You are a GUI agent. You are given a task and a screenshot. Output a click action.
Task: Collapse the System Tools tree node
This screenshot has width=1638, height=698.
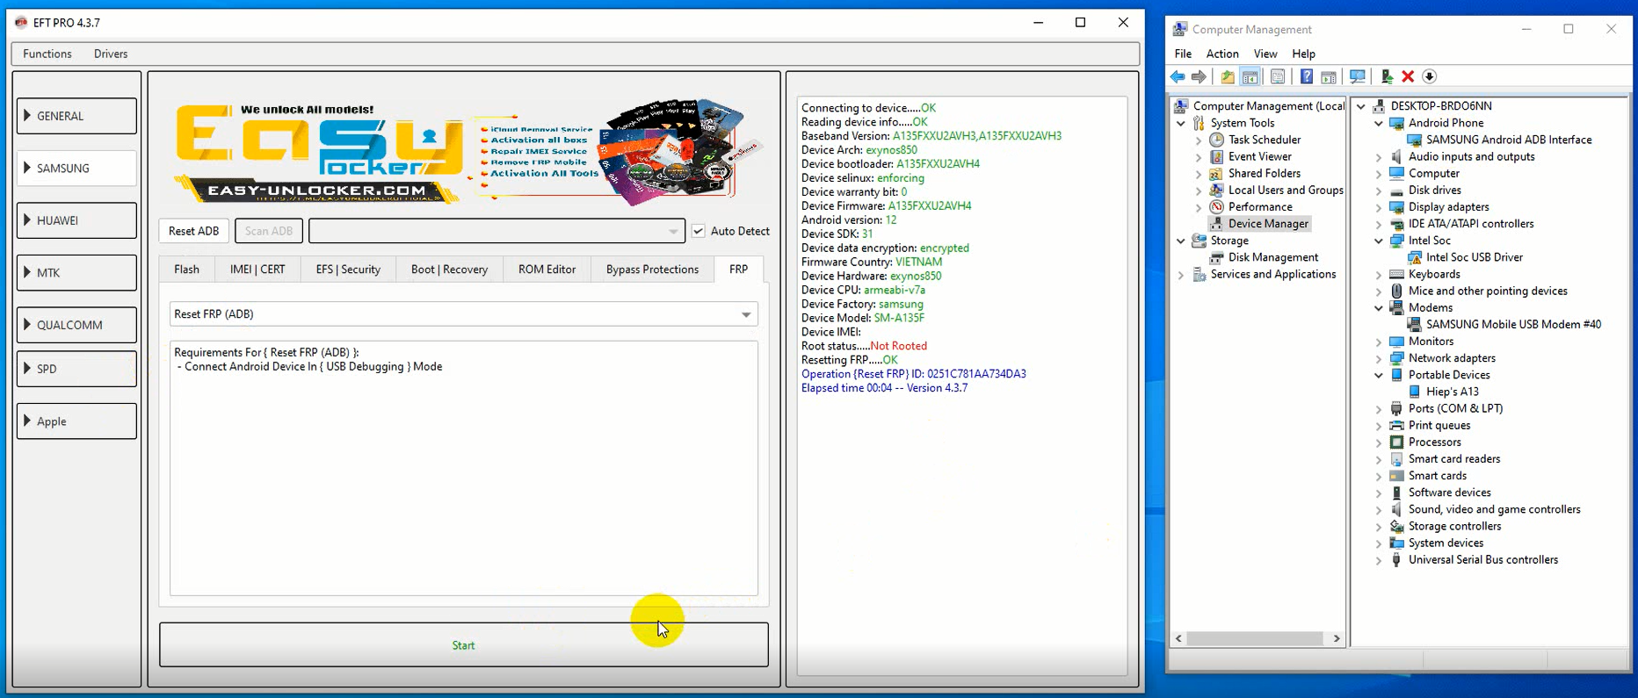point(1181,123)
